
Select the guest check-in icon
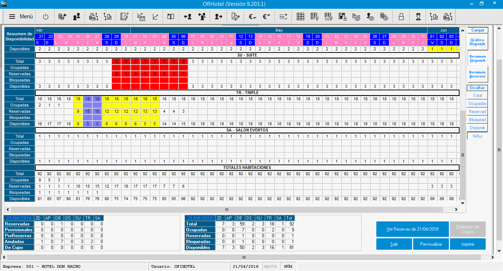[188, 17]
